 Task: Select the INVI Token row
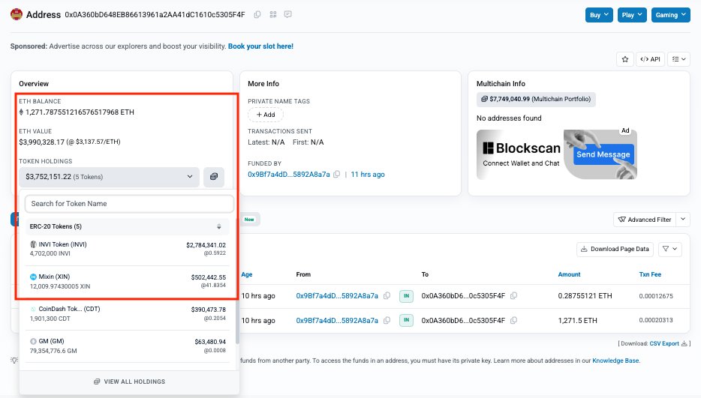click(x=128, y=249)
